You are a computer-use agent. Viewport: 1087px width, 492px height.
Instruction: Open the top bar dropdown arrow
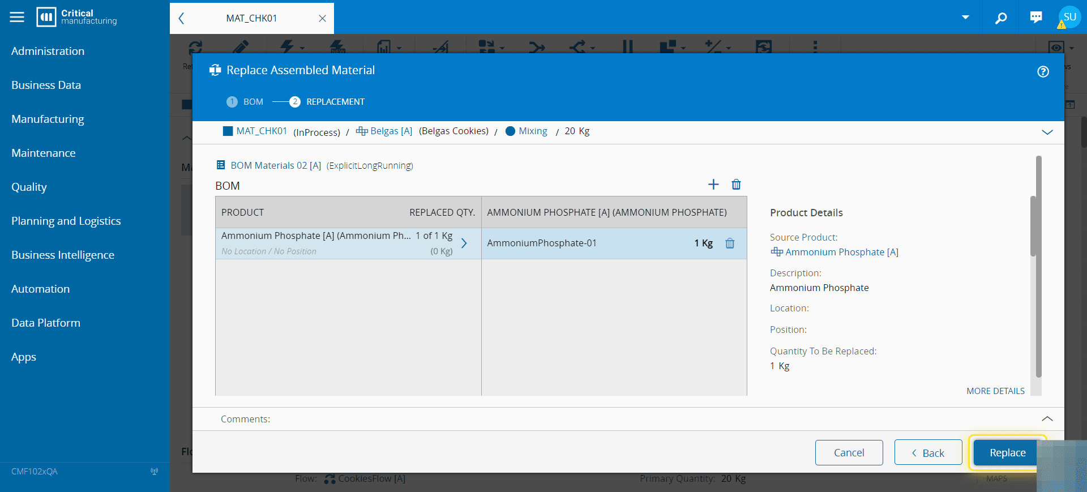point(965,18)
